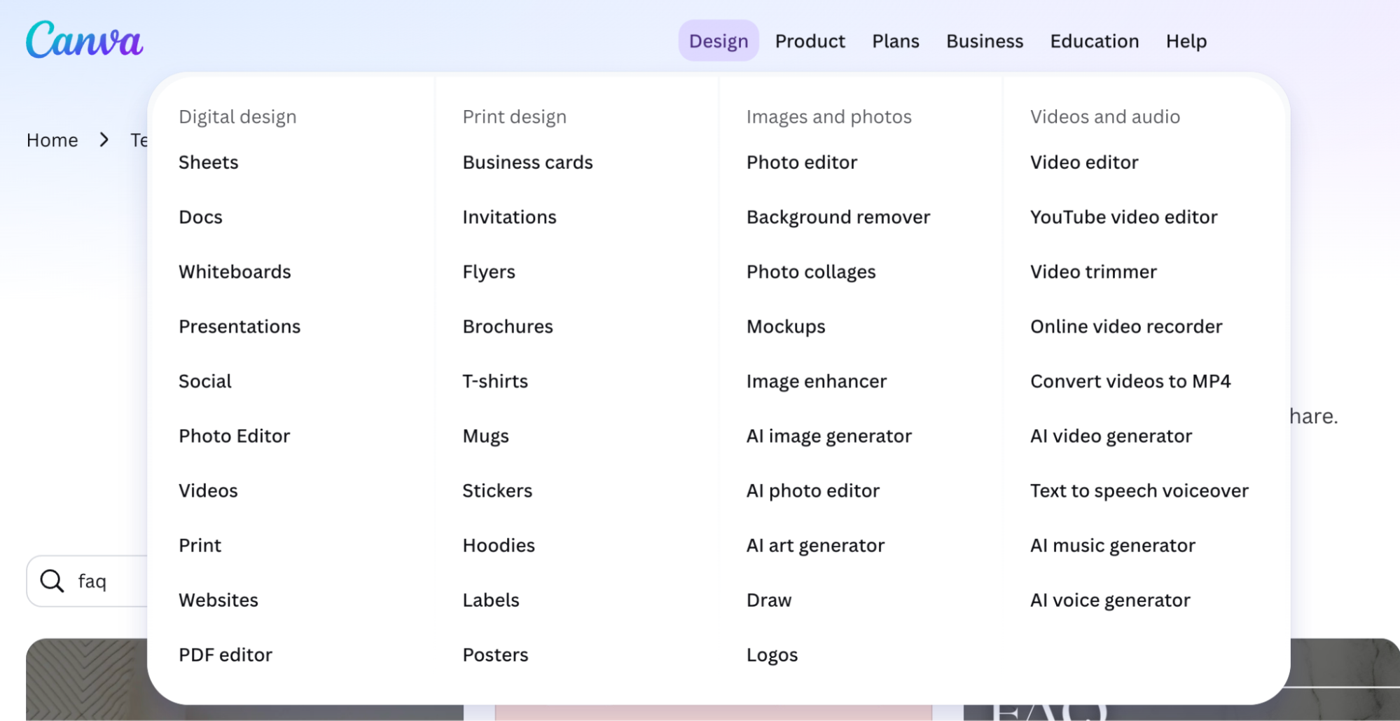Open YouTube video editor
Image resolution: width=1400 pixels, height=721 pixels.
point(1124,217)
